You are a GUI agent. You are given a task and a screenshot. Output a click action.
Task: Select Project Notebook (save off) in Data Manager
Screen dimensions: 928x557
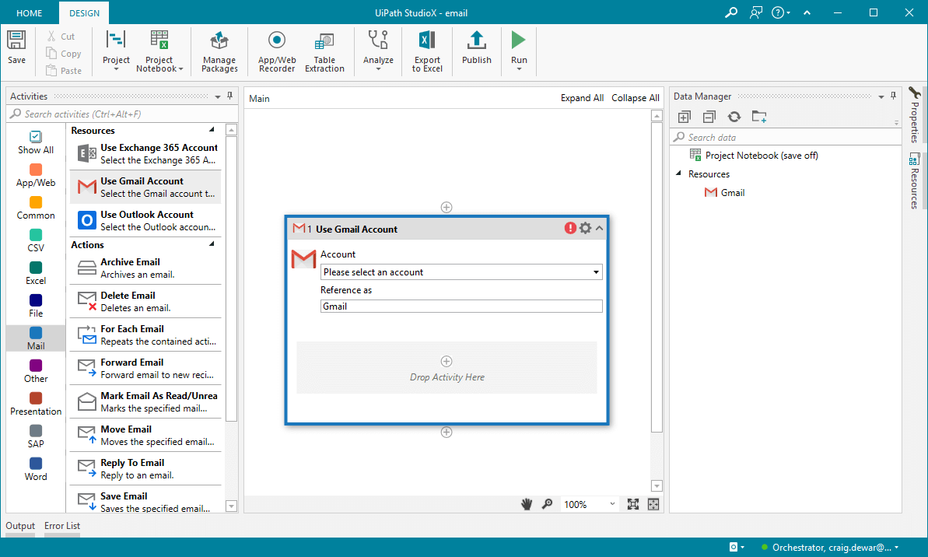(x=754, y=155)
